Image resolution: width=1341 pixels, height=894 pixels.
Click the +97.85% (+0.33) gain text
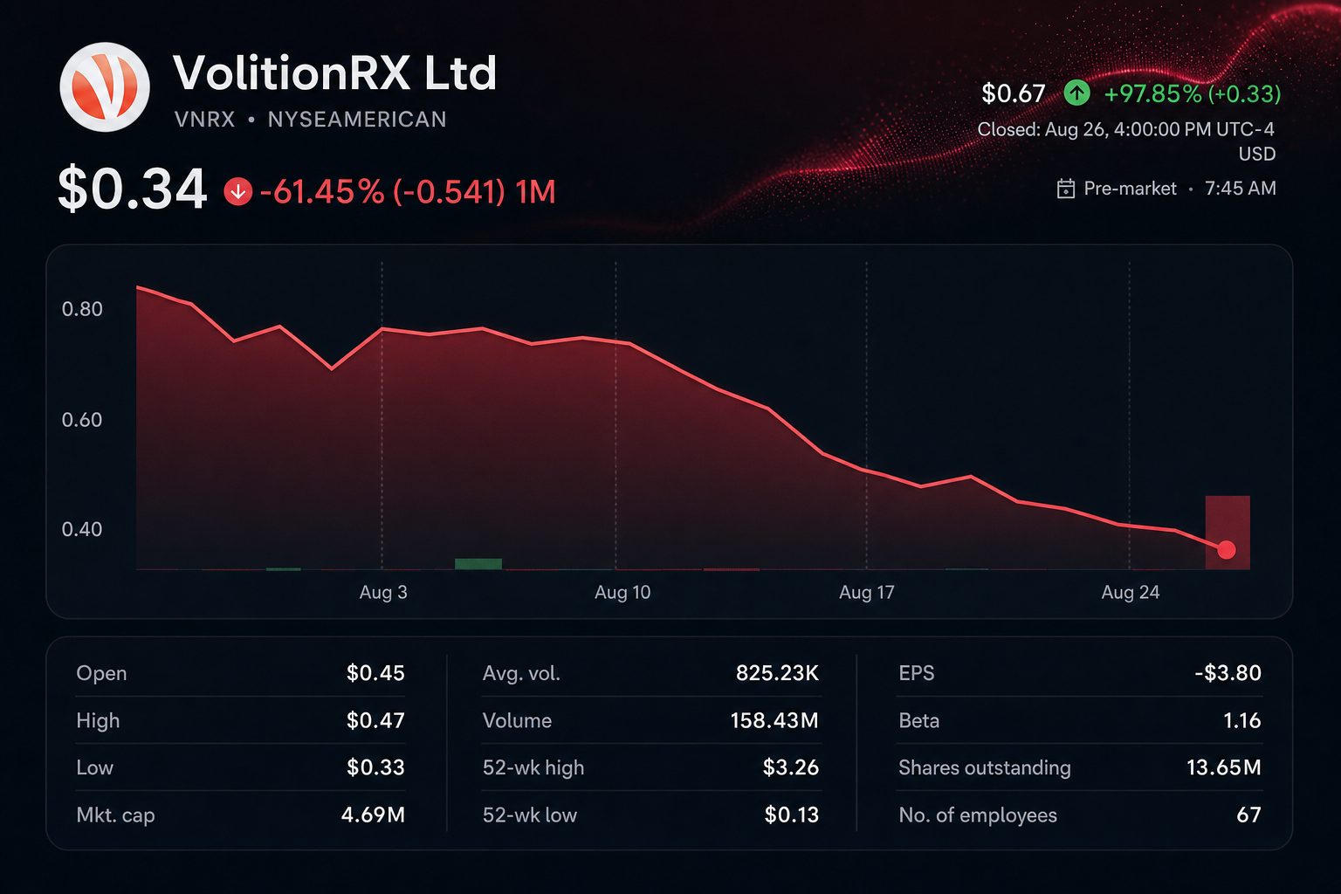[x=1193, y=93]
